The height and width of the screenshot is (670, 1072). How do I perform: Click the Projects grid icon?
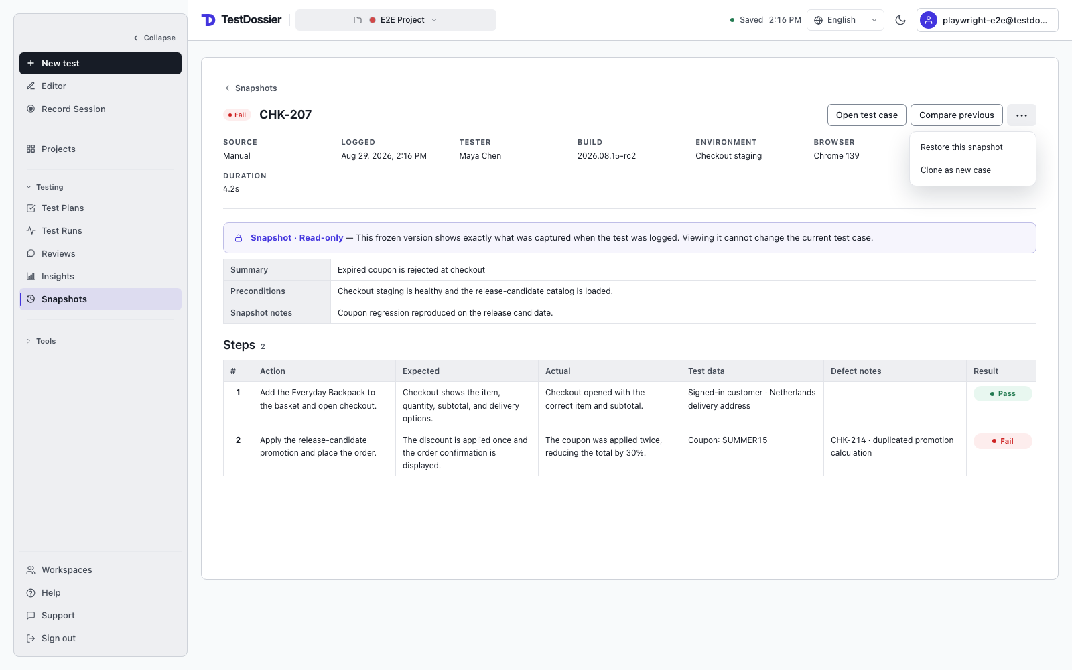point(31,149)
